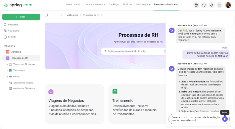Open the Minha equipe tab
This screenshot has width=235, height=129.
[143, 4]
